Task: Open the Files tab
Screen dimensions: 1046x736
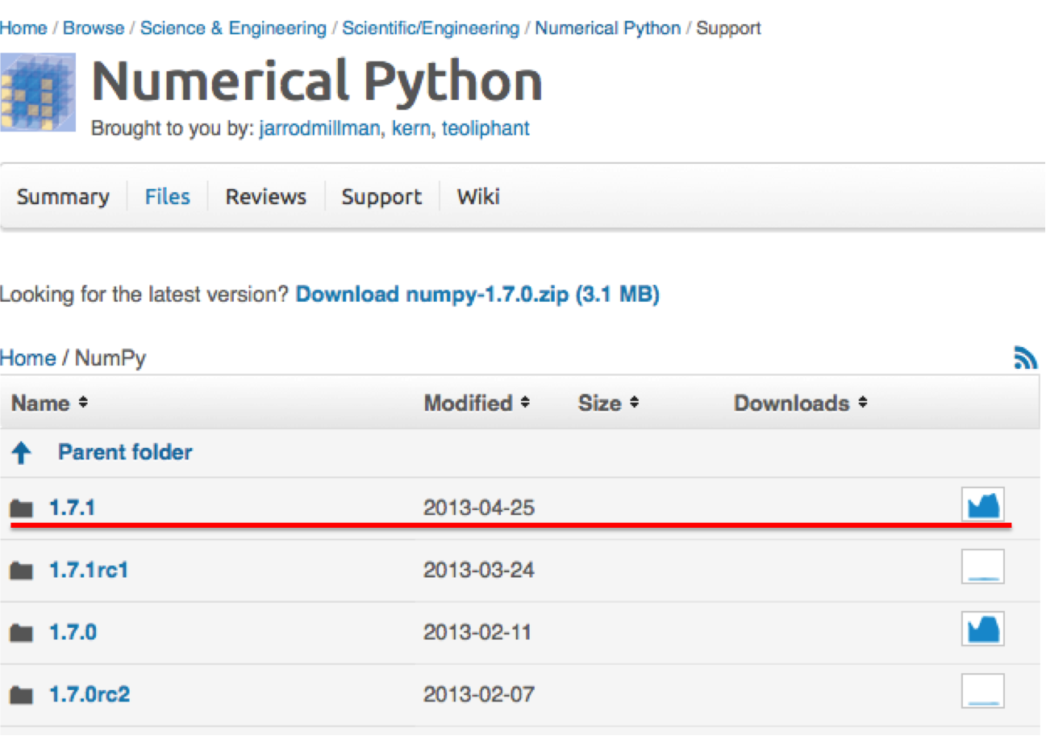Action: tap(168, 197)
